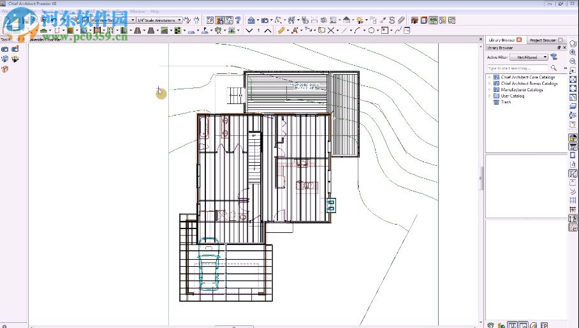579x328 pixels.
Task: Select the Roof tool icon
Action: click(346, 20)
